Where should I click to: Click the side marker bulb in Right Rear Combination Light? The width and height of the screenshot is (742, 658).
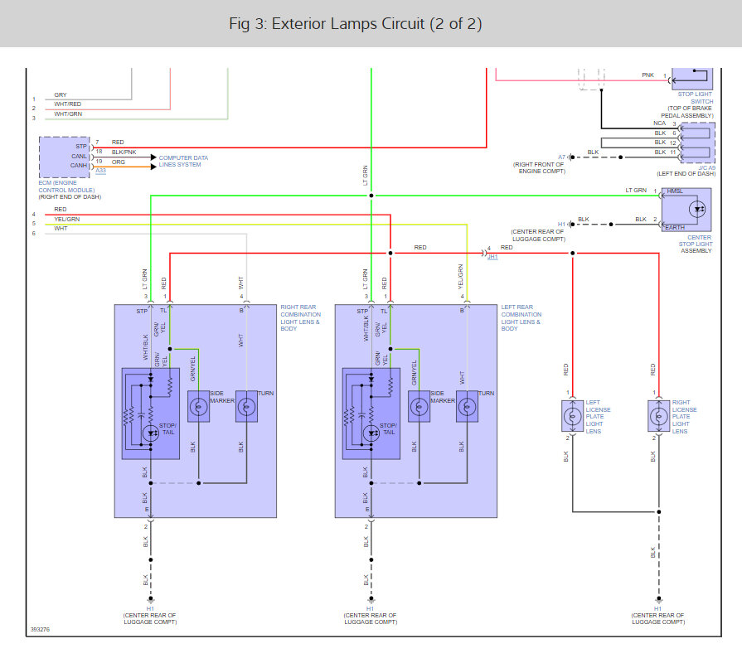coord(199,406)
